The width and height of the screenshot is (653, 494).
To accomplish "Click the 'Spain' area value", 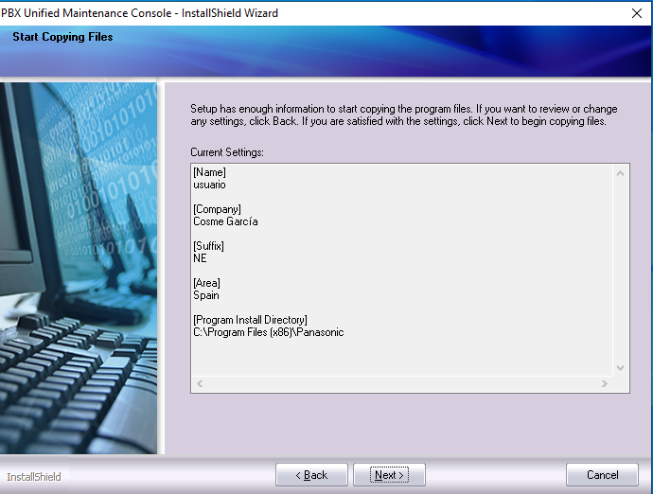I will pos(206,295).
